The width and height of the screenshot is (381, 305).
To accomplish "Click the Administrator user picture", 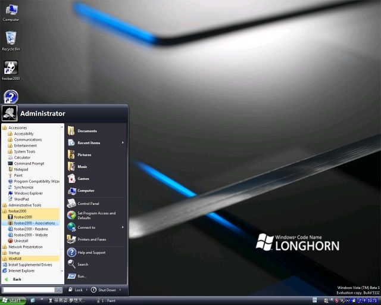I will tap(10, 113).
